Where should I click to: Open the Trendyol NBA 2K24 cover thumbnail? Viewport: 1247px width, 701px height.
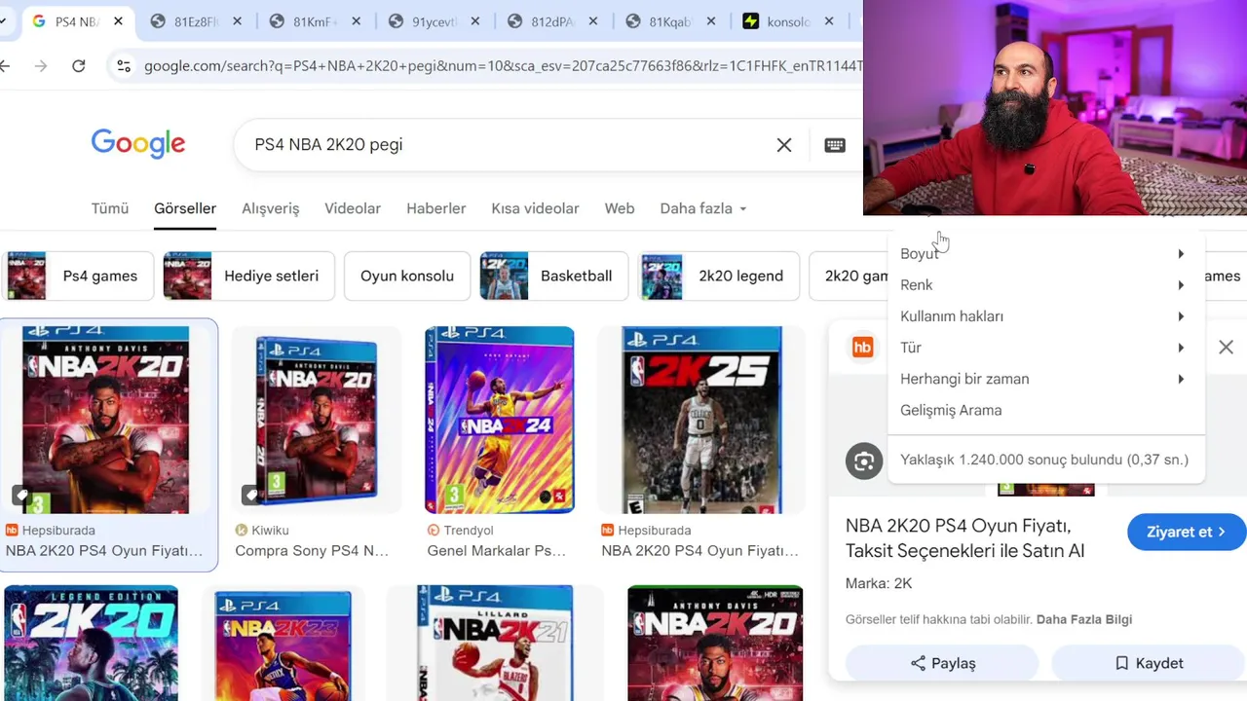pyautogui.click(x=500, y=420)
